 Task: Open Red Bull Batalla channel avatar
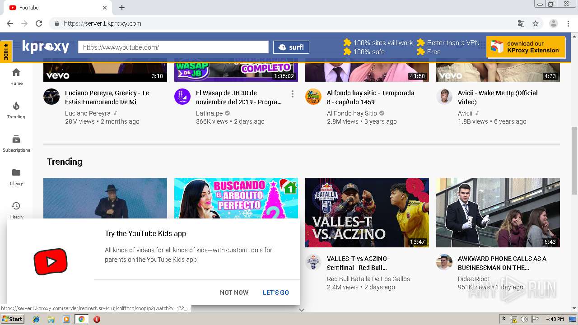coord(313,262)
